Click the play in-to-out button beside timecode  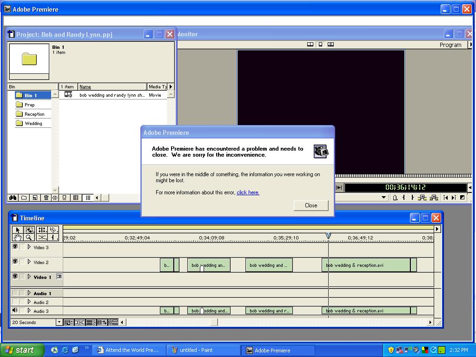[339, 188]
